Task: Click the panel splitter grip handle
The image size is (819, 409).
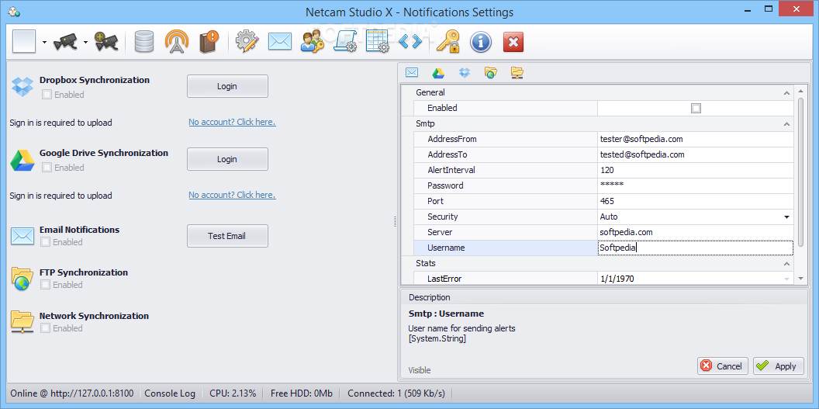Action: [396, 223]
